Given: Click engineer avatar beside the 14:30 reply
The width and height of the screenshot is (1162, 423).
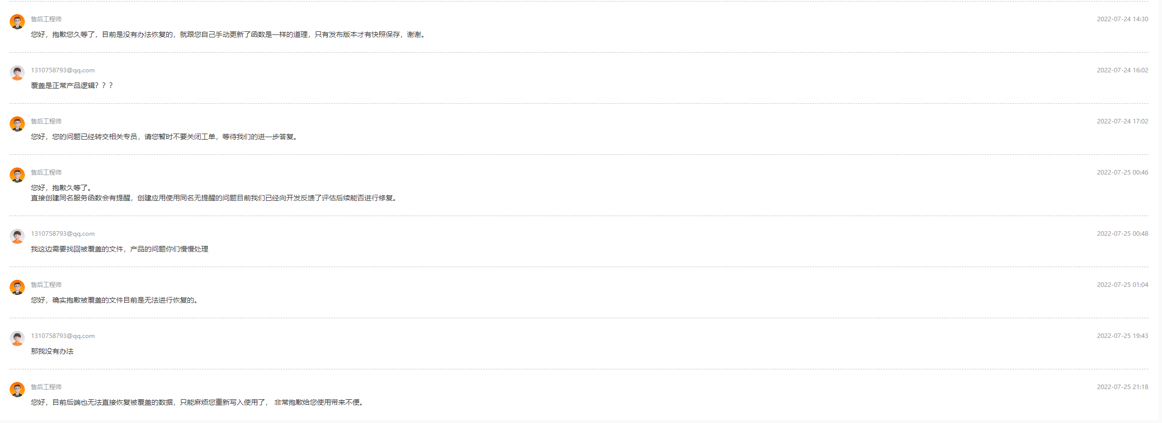Looking at the screenshot, I should pos(17,22).
